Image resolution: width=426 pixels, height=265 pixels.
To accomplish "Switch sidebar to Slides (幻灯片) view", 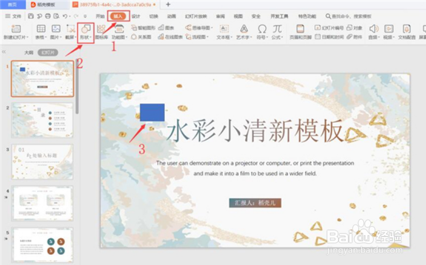I will pos(48,53).
